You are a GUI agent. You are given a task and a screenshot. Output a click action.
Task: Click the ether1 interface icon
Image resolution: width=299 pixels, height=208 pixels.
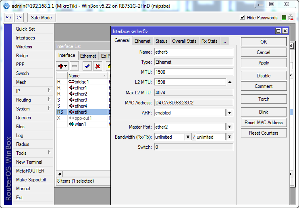[x=71, y=88]
